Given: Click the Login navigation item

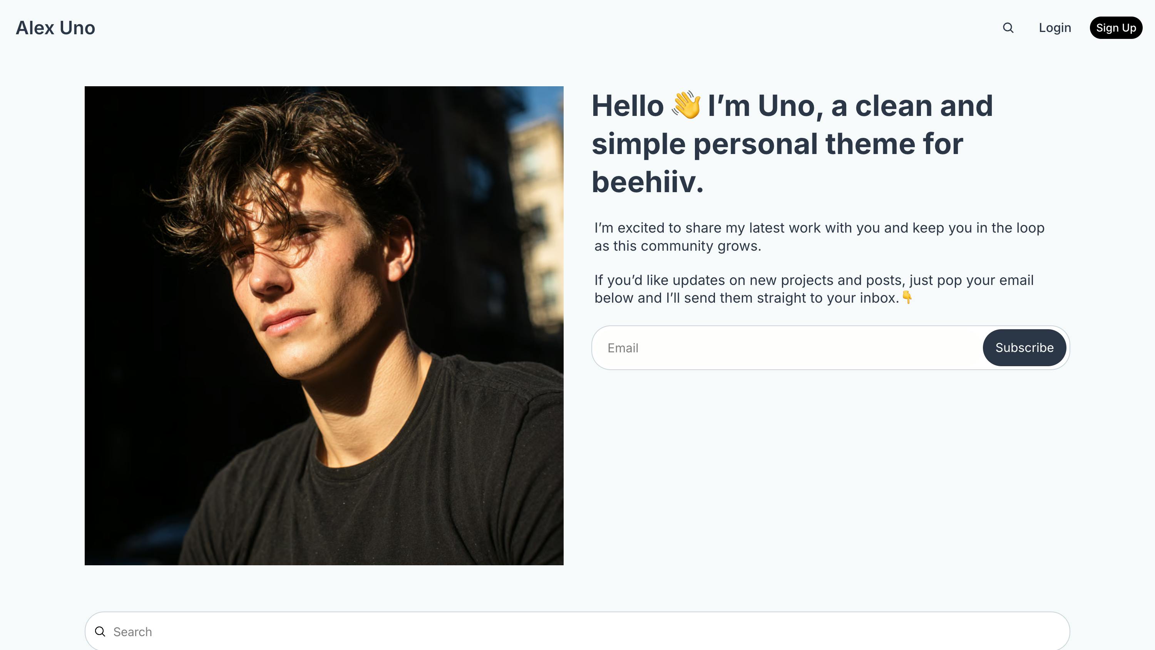Looking at the screenshot, I should pyautogui.click(x=1055, y=28).
